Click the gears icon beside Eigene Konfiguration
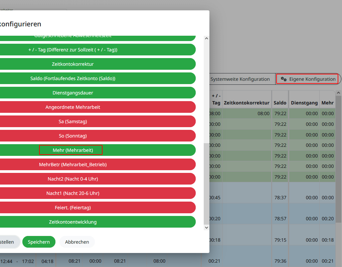The width and height of the screenshot is (342, 267). coord(284,79)
